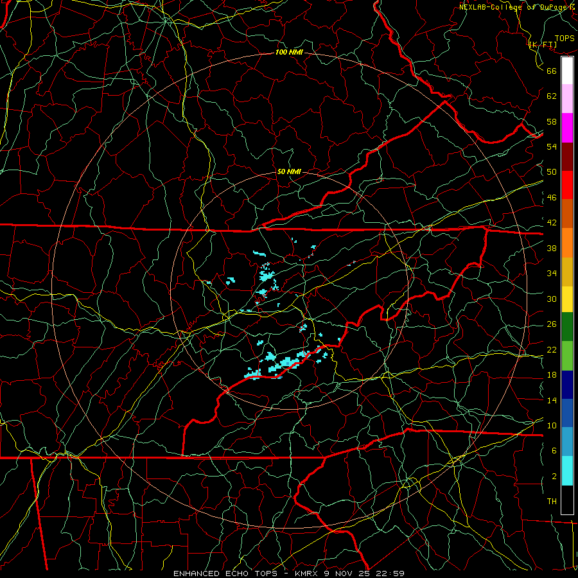Click the legend value 26
This screenshot has height=578, width=578.
click(x=552, y=324)
